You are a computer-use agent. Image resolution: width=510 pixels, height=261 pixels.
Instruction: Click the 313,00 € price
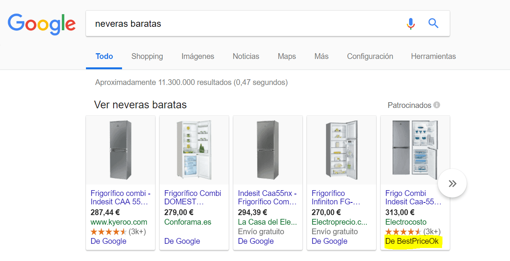tap(400, 212)
